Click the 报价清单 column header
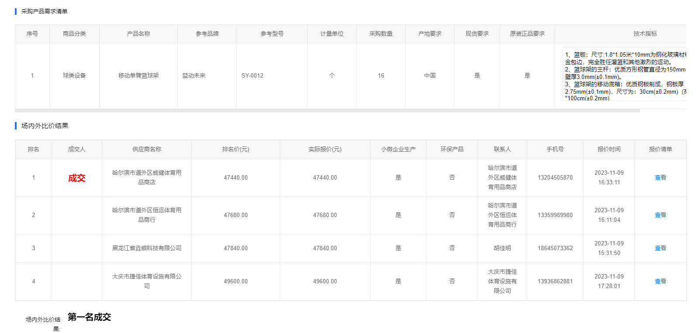 point(660,149)
